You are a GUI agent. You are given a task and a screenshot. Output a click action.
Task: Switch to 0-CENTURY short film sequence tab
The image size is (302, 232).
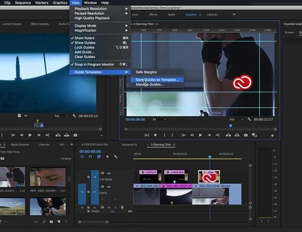click(95, 144)
